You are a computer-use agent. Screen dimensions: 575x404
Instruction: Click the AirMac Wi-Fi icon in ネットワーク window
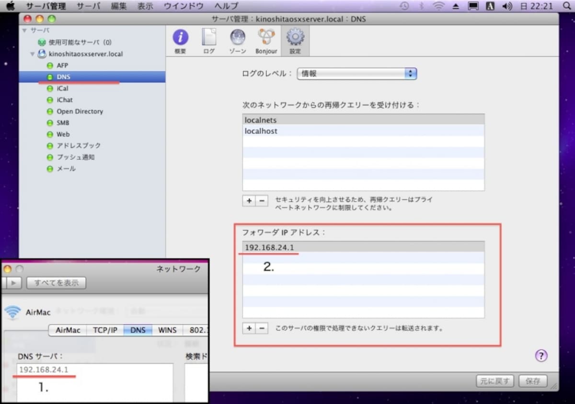click(12, 312)
